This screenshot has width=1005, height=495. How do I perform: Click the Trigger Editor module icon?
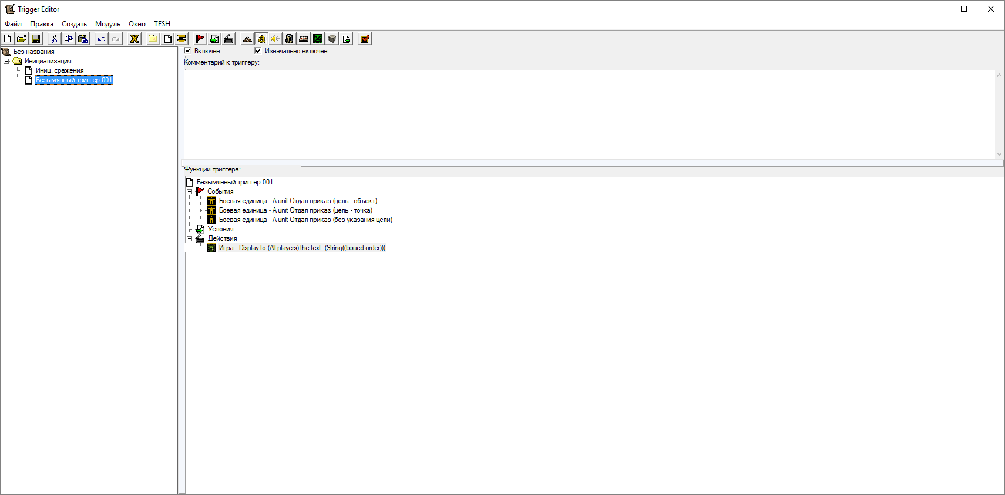coord(261,39)
